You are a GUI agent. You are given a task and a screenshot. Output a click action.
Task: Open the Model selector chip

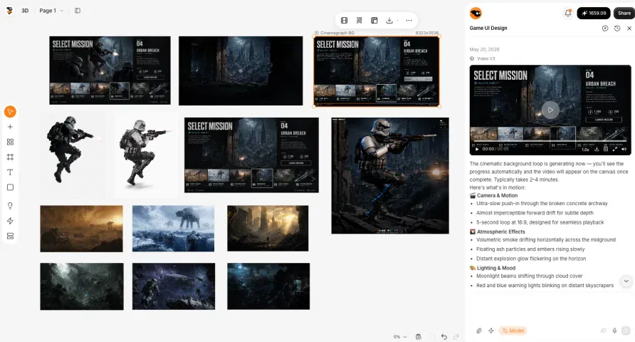pos(513,331)
